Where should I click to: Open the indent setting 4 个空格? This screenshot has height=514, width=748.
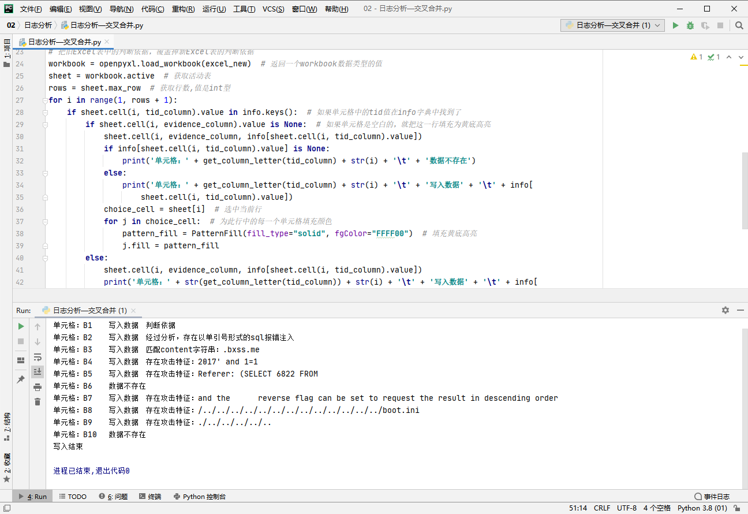(x=657, y=508)
